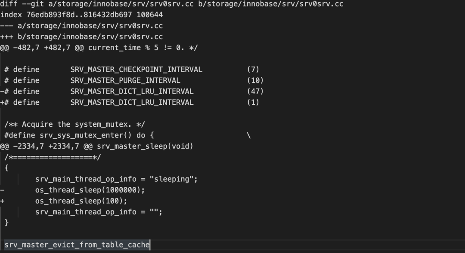465x253 pixels.
Task: Click the Acquire the system_mutex comment
Action: point(75,124)
